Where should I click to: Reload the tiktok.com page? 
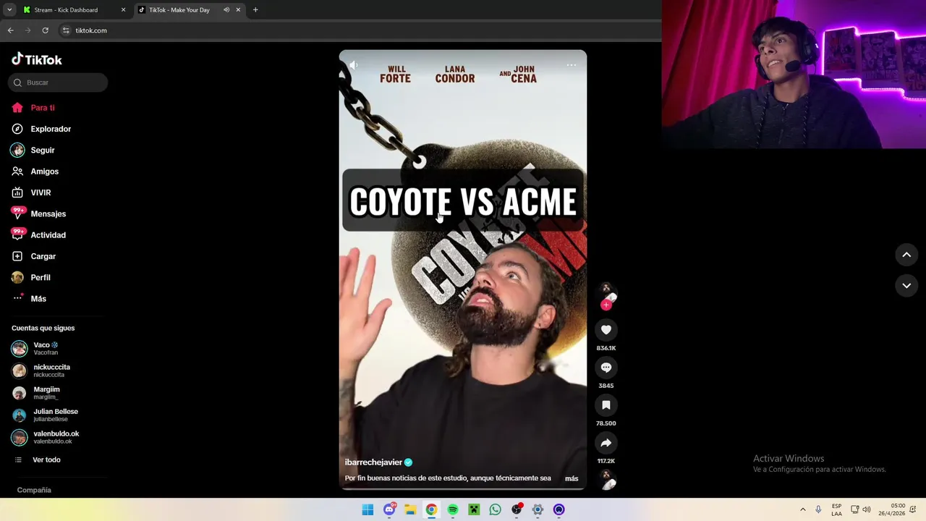pos(45,30)
